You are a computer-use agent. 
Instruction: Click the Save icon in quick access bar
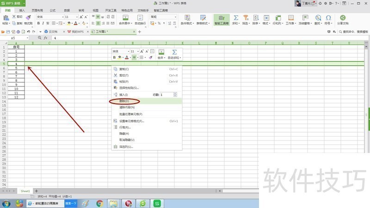(8, 31)
